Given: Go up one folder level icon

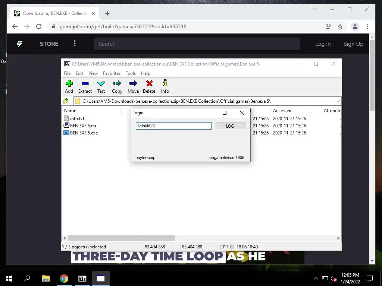Looking at the screenshot, I should [66, 101].
